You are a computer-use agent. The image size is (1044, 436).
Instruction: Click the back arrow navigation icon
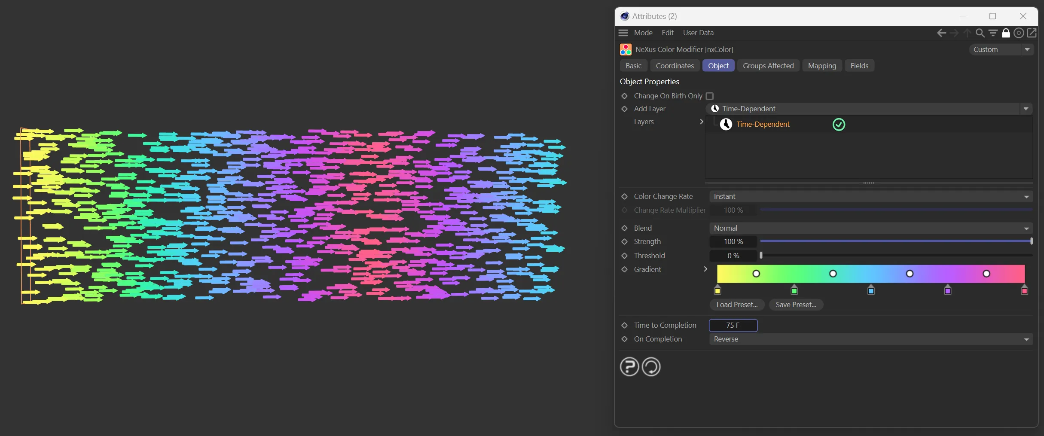point(941,33)
